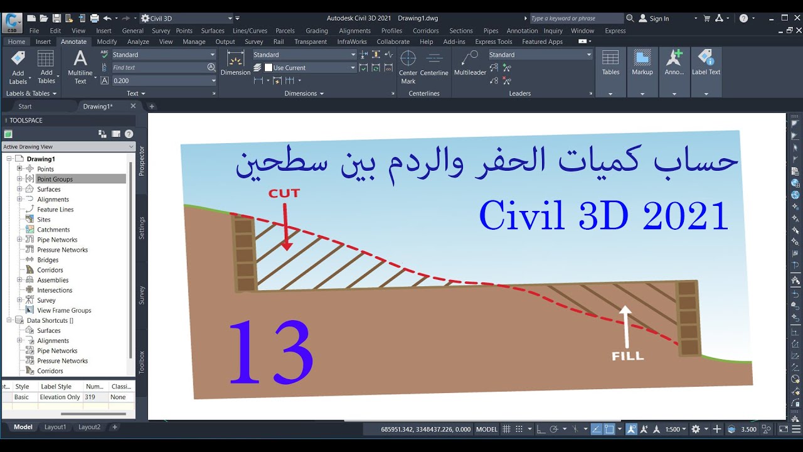Viewport: 803px width, 452px height.
Task: Click the Toolspace help question icon
Action: pos(129,134)
